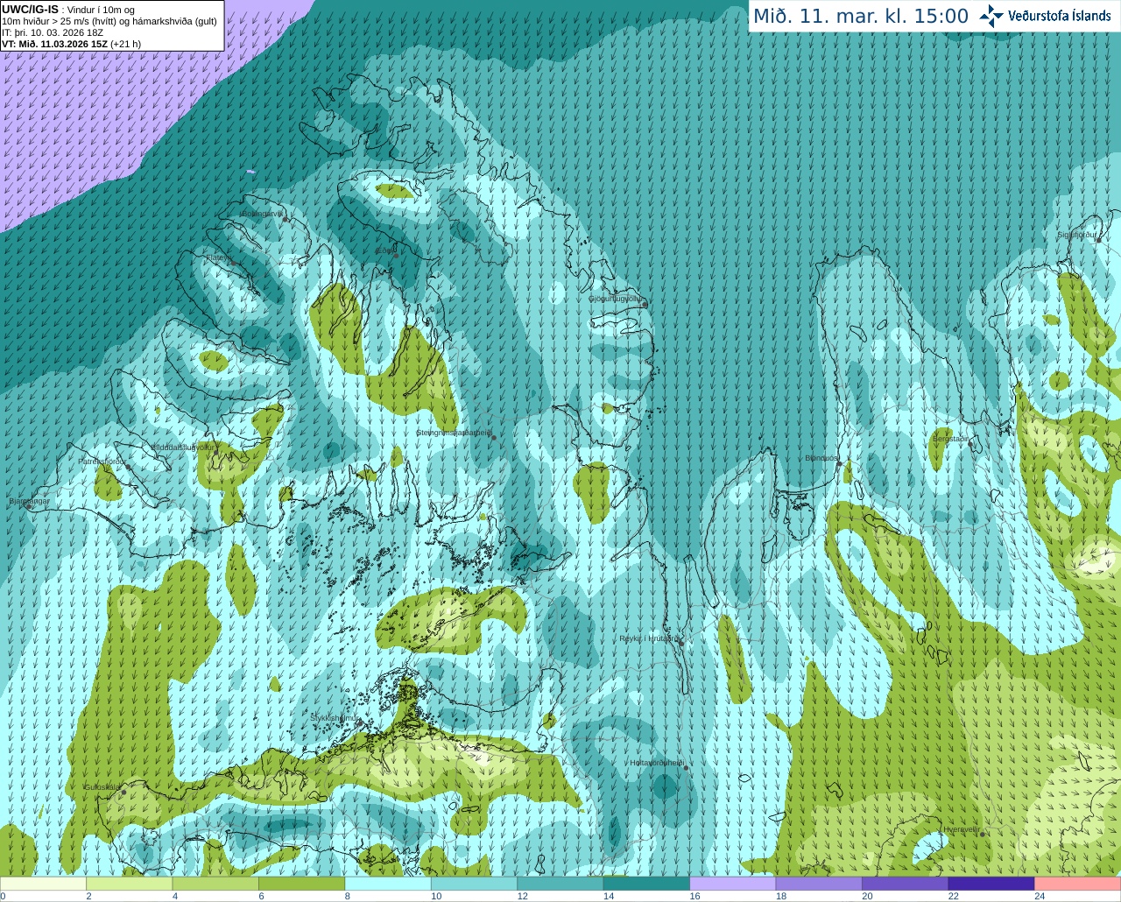Image resolution: width=1121 pixels, height=902 pixels.
Task: Pick the 18–20 m/s light purple swatch
Action: pyautogui.click(x=819, y=884)
